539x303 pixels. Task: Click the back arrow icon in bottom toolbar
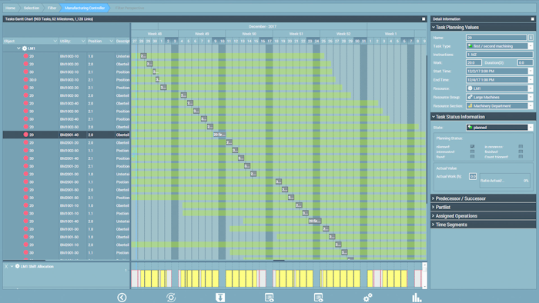tap(122, 298)
